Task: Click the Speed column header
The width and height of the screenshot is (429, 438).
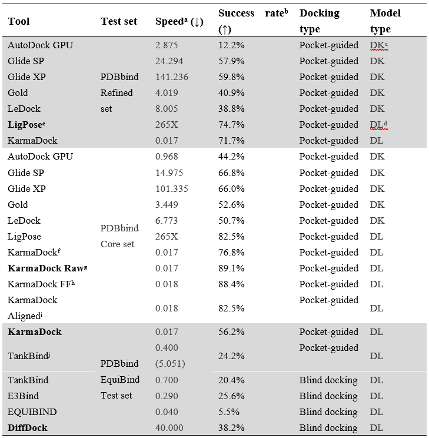Action: pyautogui.click(x=179, y=21)
